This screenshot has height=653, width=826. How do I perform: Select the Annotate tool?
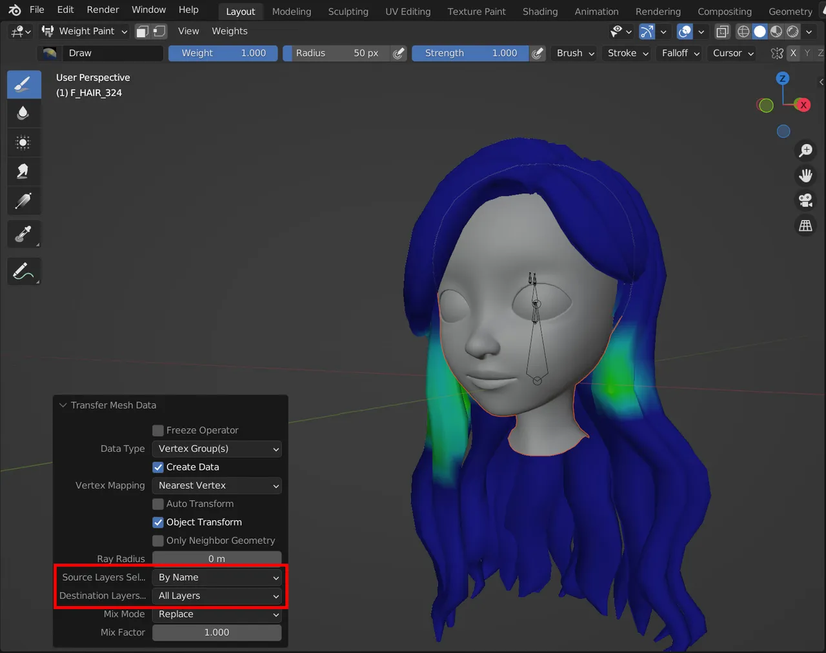[24, 271]
